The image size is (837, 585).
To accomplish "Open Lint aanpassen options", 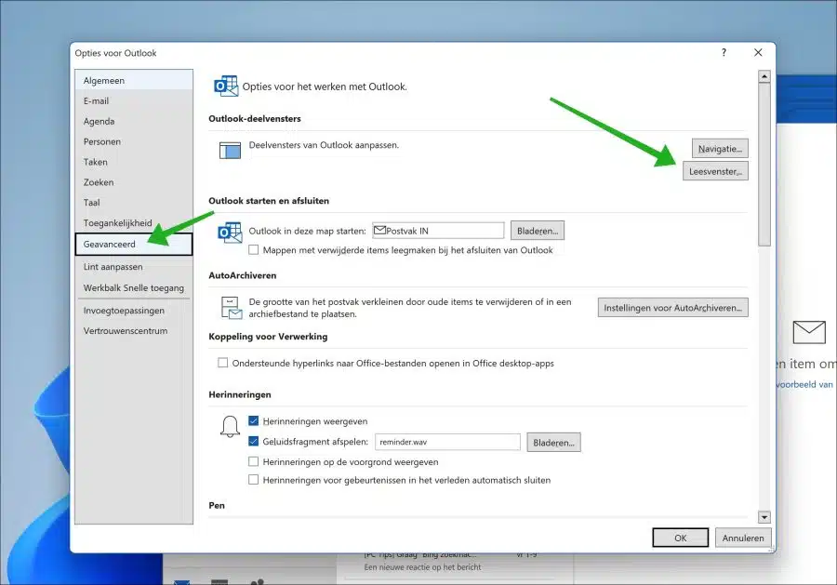I will (x=134, y=266).
